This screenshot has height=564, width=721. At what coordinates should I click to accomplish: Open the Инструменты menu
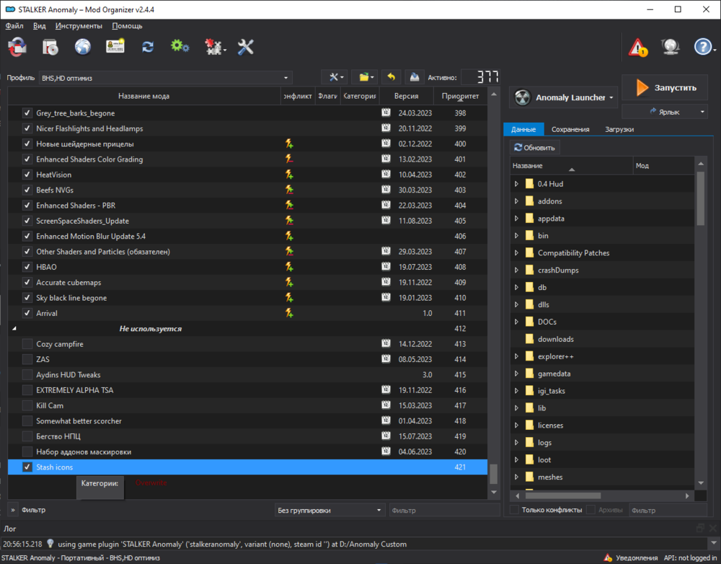pos(79,25)
